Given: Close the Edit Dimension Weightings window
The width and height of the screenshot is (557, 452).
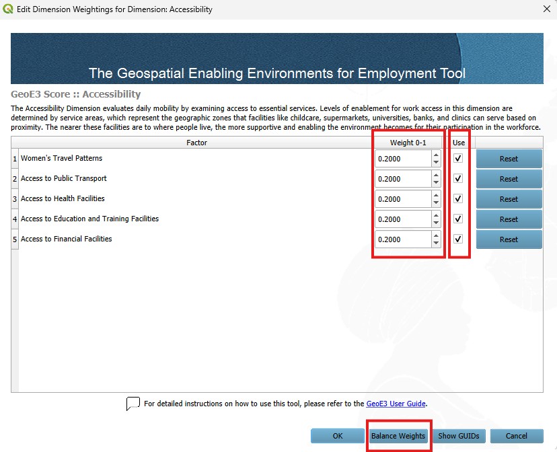Looking at the screenshot, I should pyautogui.click(x=547, y=9).
